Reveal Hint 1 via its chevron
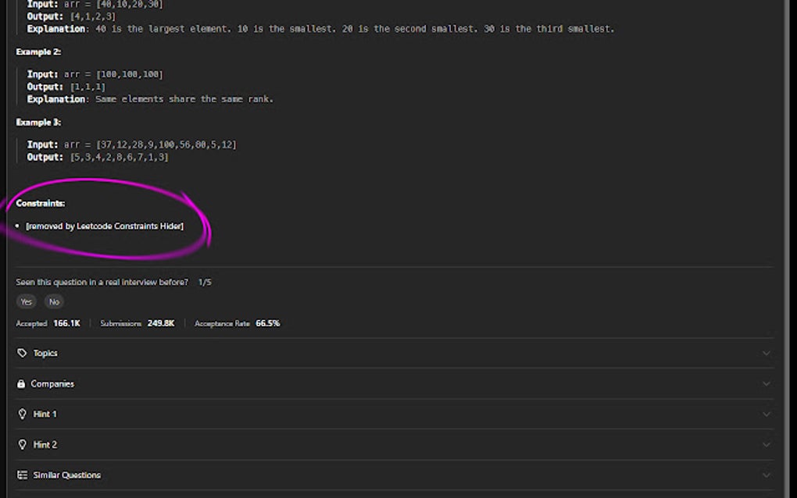Image resolution: width=797 pixels, height=498 pixels. (x=767, y=414)
